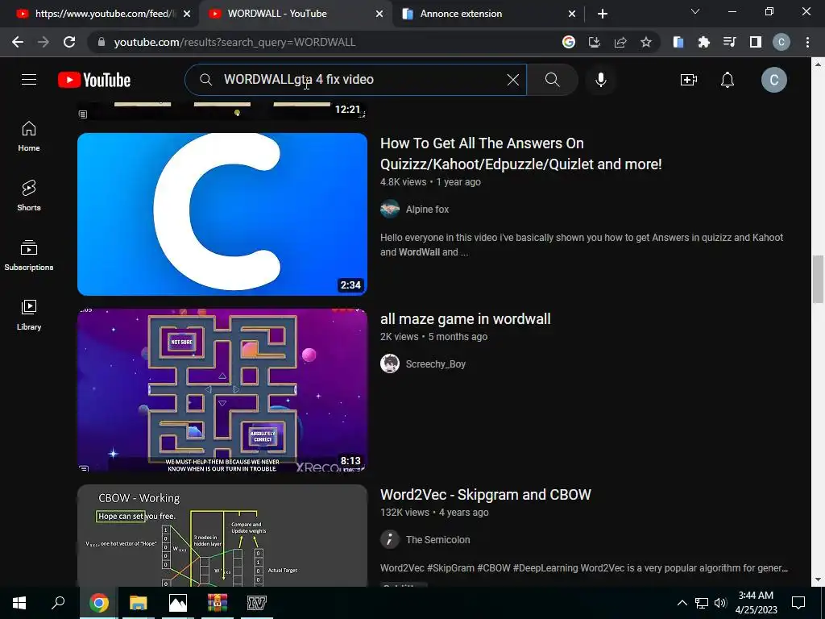Click the page vertical scrollbar thumb
Image resolution: width=825 pixels, height=619 pixels.
[817, 279]
